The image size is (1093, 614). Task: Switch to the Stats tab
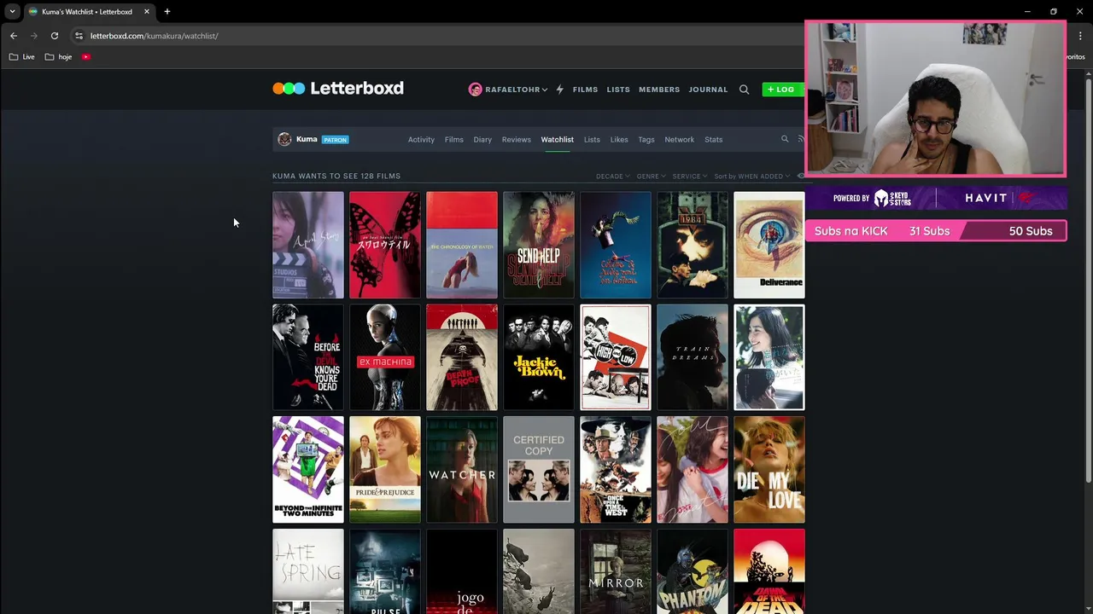click(x=714, y=140)
